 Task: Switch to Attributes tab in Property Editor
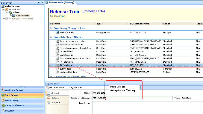click(57, 102)
